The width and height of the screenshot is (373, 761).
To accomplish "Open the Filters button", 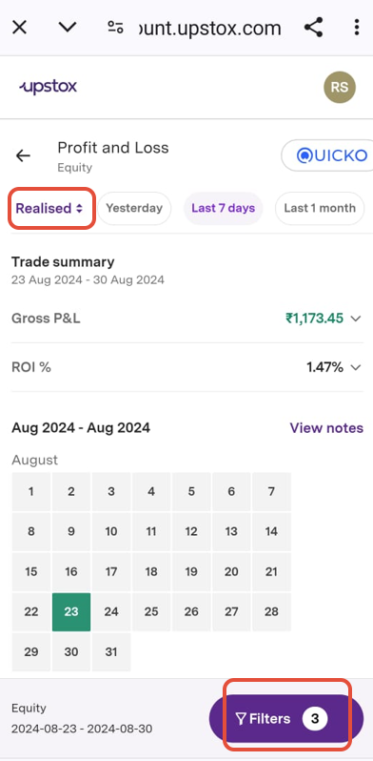I will [x=286, y=718].
